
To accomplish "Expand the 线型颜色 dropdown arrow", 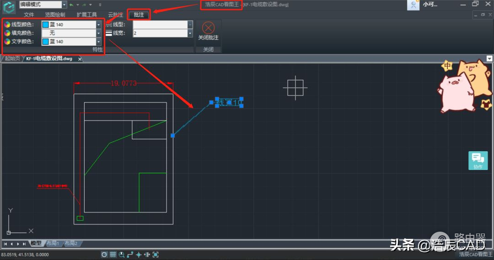I will tap(99, 25).
